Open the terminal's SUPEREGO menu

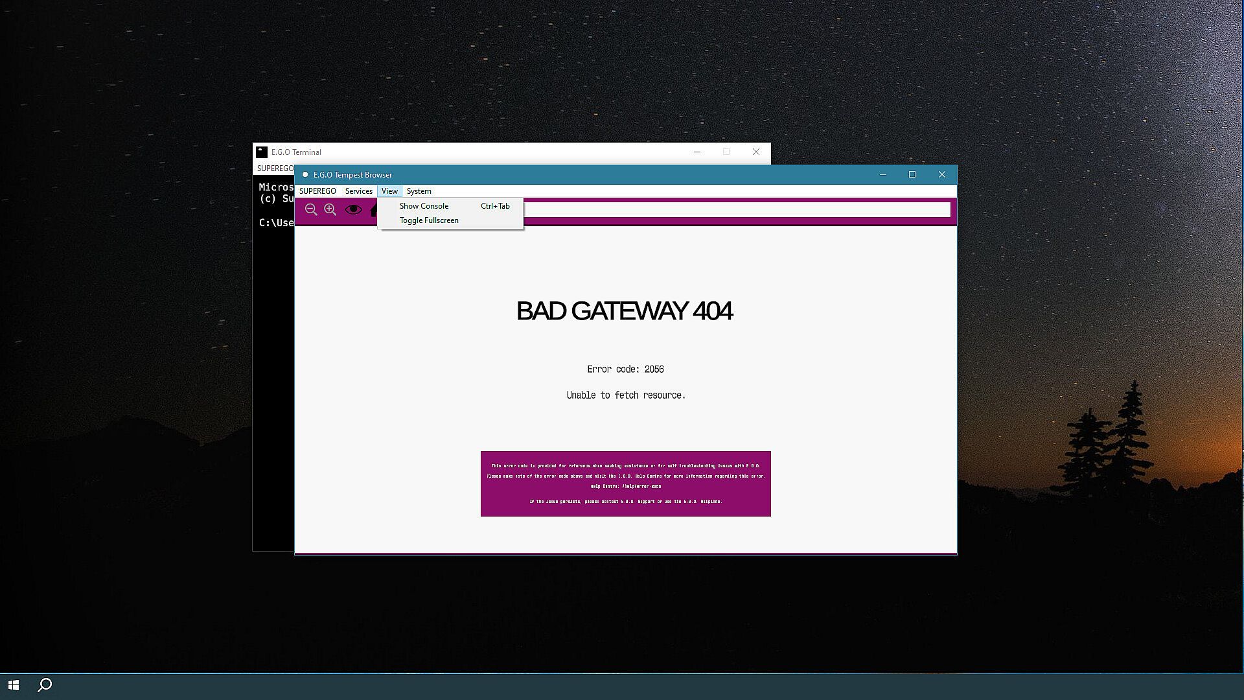click(275, 169)
